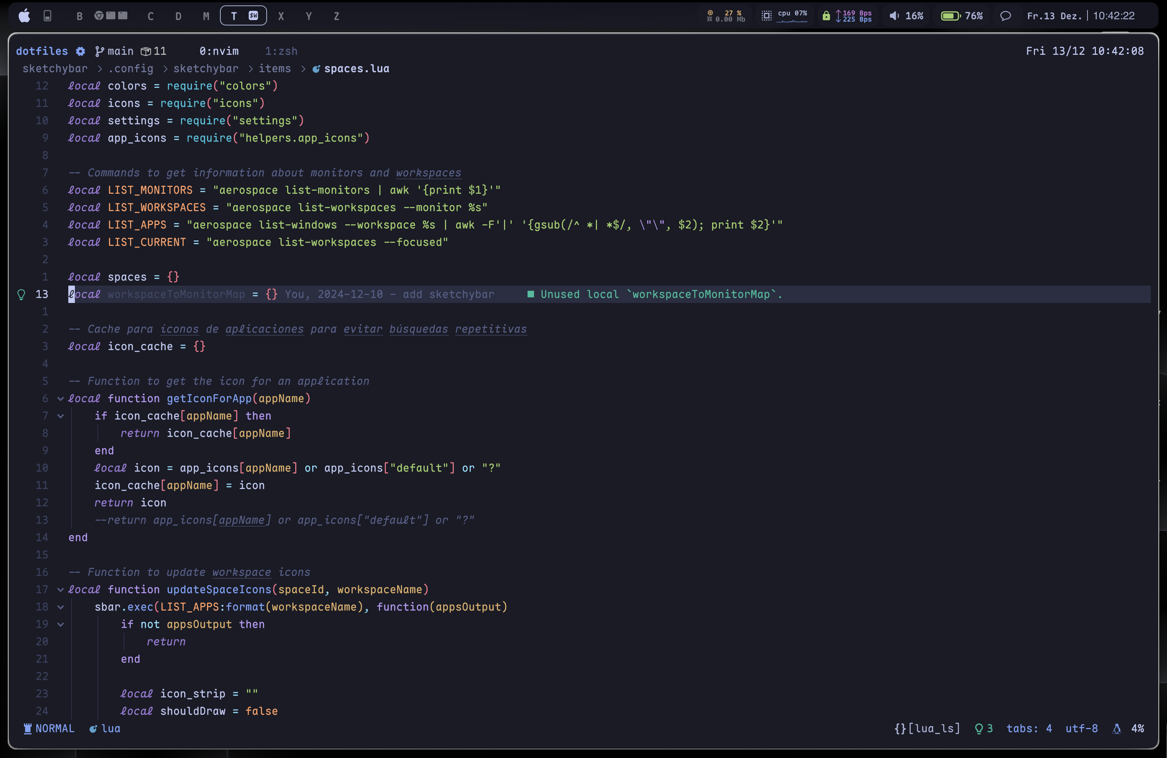Click the {}[lua_ls] LSP indicator
This screenshot has width=1167, height=758.
point(927,728)
